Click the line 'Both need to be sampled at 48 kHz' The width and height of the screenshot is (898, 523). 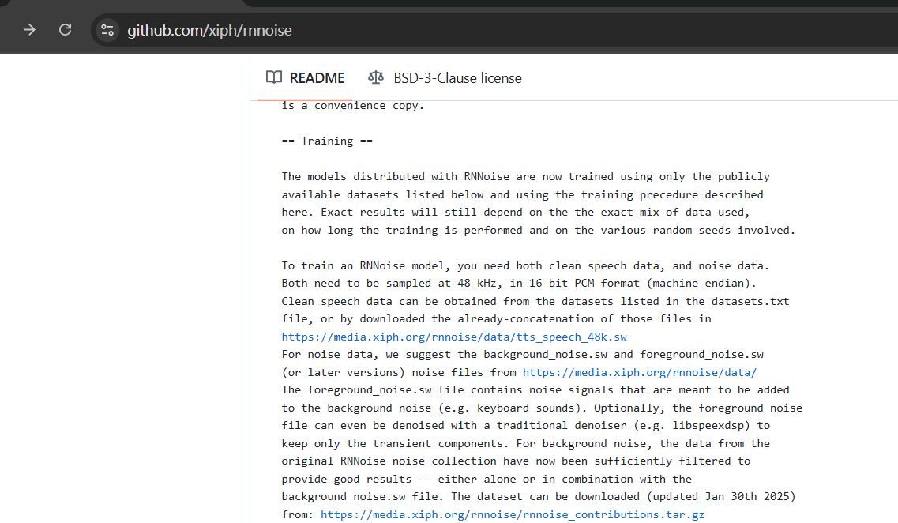pos(519,283)
